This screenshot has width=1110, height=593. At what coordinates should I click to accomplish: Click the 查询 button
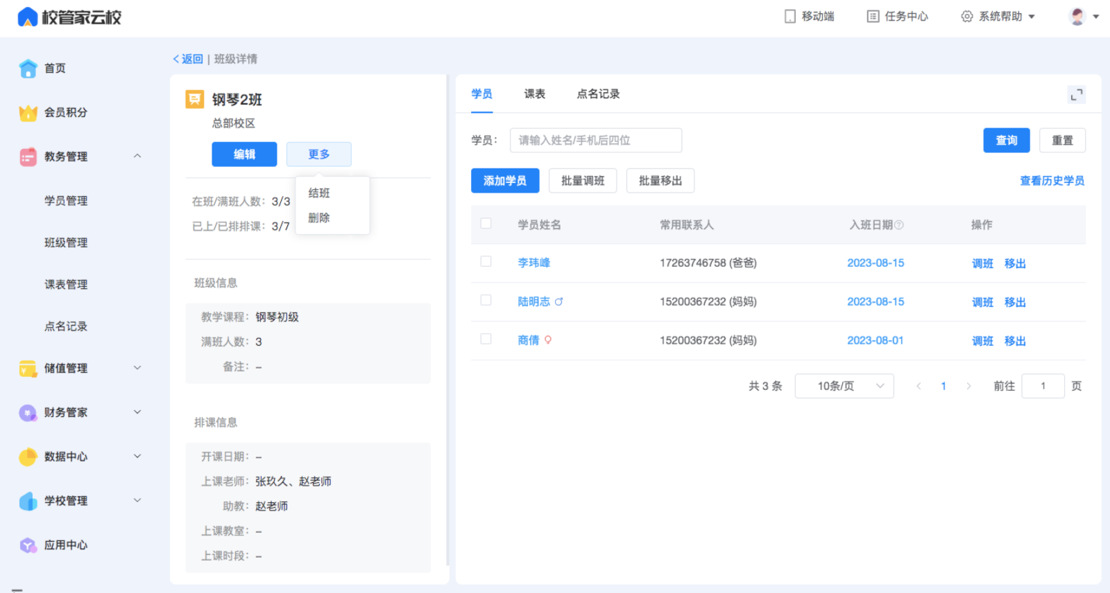tap(1007, 140)
